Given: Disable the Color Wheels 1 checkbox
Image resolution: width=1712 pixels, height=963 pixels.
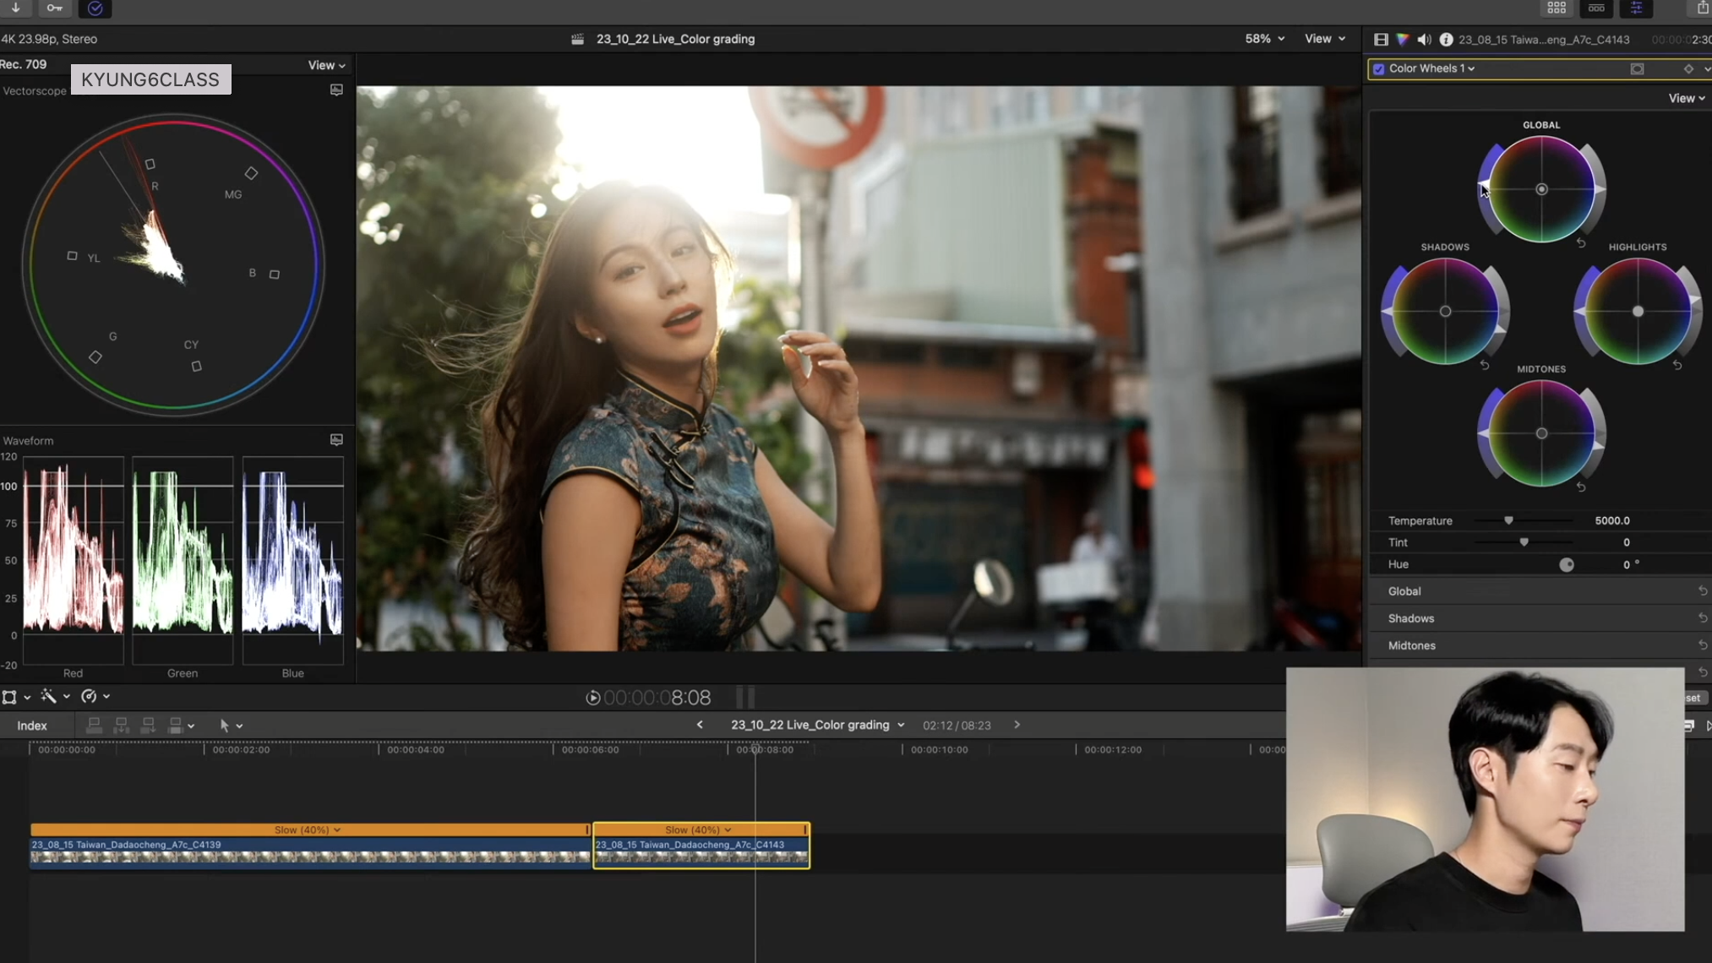Looking at the screenshot, I should 1379,69.
